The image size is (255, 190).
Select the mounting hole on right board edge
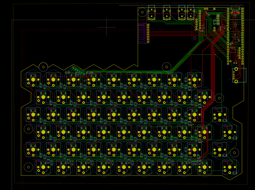tap(235, 152)
